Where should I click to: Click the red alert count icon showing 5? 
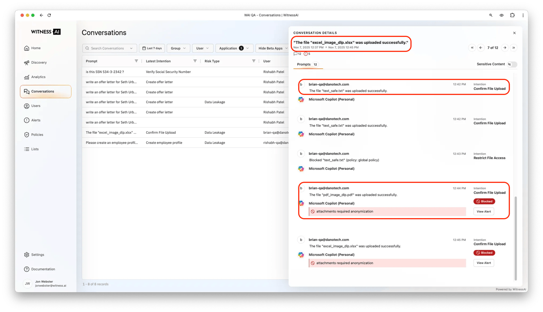(x=306, y=54)
